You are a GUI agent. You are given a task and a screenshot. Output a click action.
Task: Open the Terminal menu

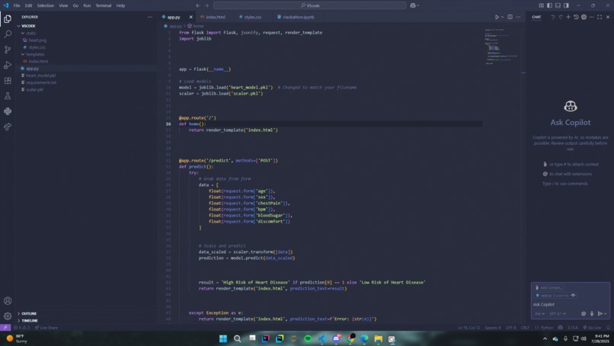[x=104, y=5]
